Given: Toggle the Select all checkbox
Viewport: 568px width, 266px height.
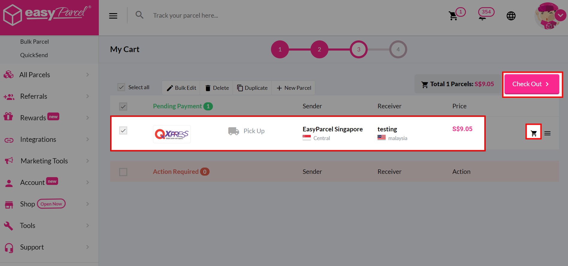Looking at the screenshot, I should pyautogui.click(x=121, y=87).
